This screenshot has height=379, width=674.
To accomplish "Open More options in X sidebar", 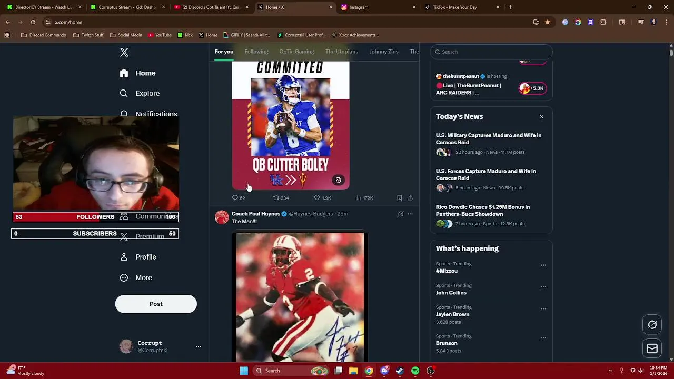I will [136, 277].
